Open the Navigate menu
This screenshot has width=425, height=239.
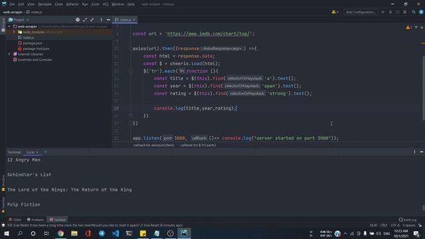click(44, 5)
